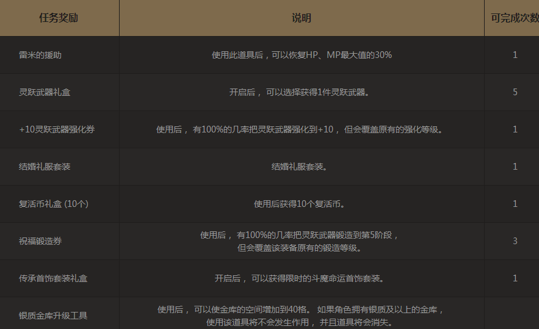The image size is (539, 329).
Task: Click the 传承首饰套装礼盒 reward name
Action: point(53,278)
